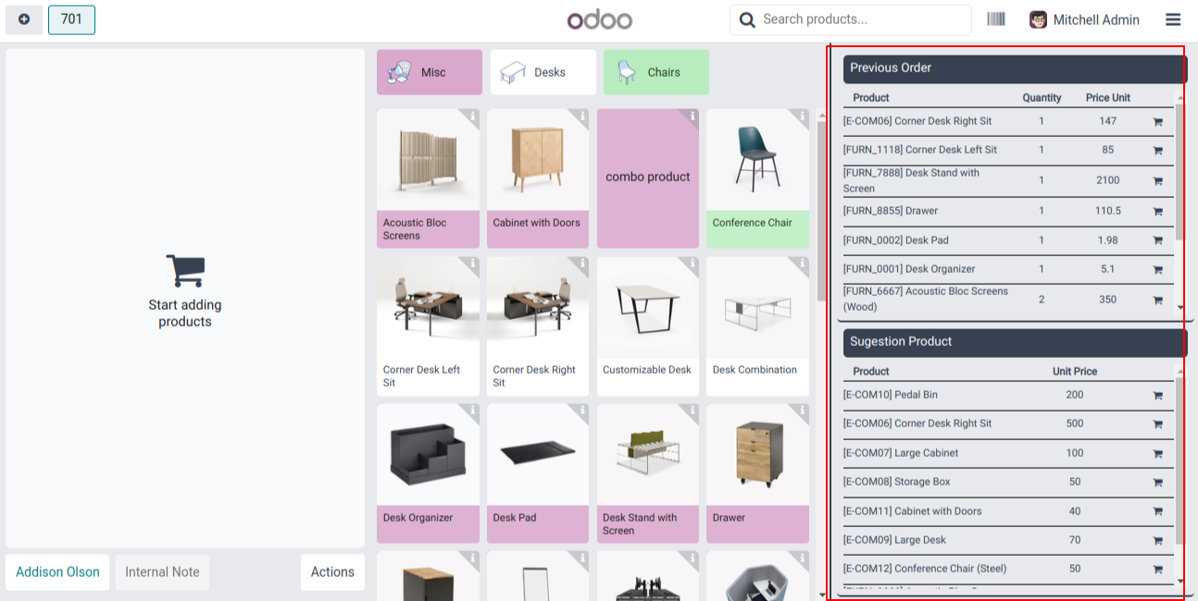The image size is (1198, 601).
Task: Click cart icon for FURN_1118 Corner Desk Left Sit
Action: (1157, 151)
